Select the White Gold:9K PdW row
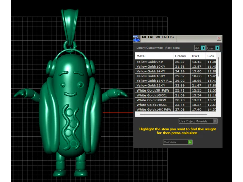 click(x=175, y=90)
